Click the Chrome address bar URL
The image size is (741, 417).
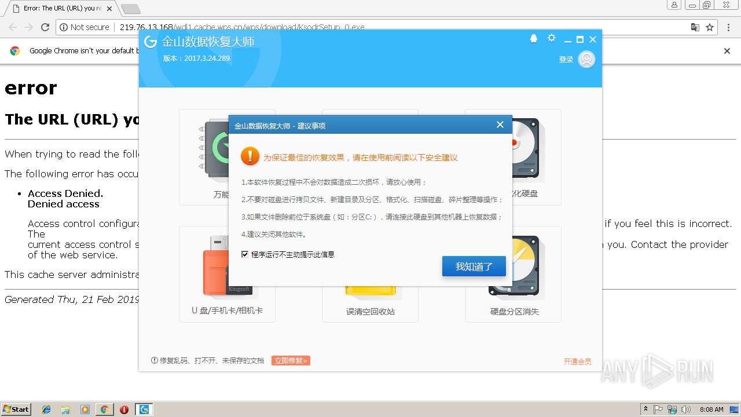tap(242, 27)
